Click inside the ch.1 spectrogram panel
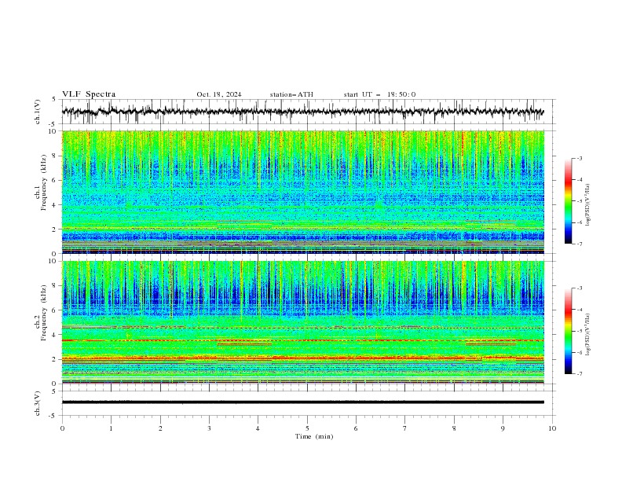Screen dimensions: 622x481 click(x=303, y=192)
